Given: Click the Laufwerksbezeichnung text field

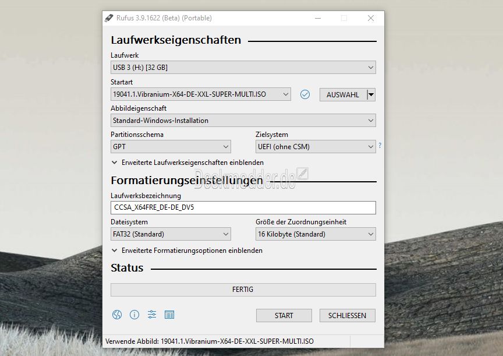Looking at the screenshot, I should (243, 207).
